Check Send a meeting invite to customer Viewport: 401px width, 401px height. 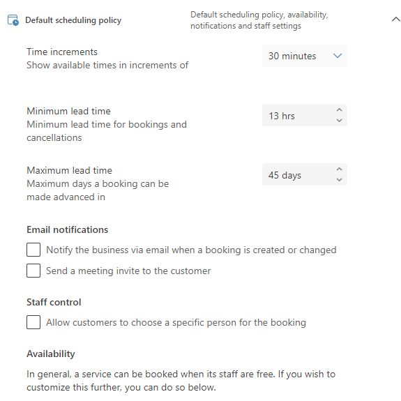point(33,271)
